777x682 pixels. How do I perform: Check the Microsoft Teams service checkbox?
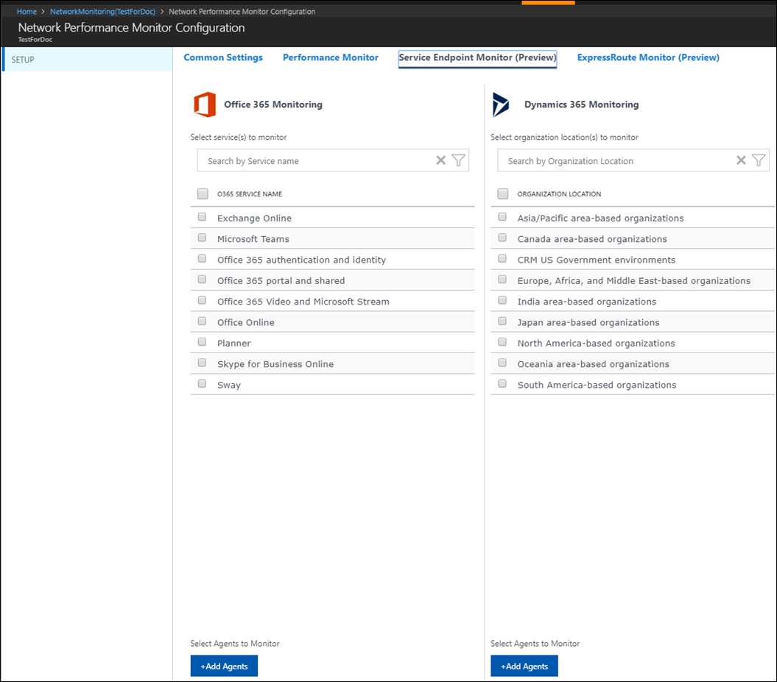point(201,237)
